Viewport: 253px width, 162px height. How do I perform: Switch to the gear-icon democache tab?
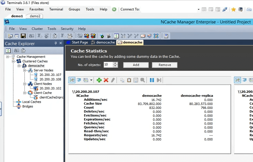[x=103, y=43]
